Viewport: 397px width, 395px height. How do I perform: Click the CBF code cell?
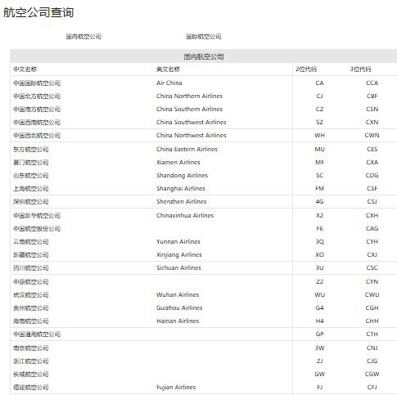coord(372,96)
